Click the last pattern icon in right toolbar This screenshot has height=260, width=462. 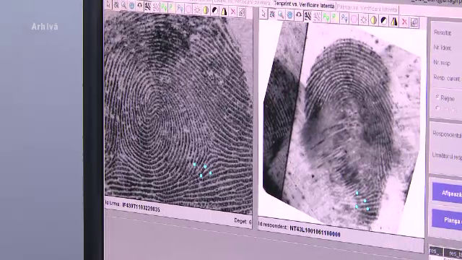click(414, 22)
